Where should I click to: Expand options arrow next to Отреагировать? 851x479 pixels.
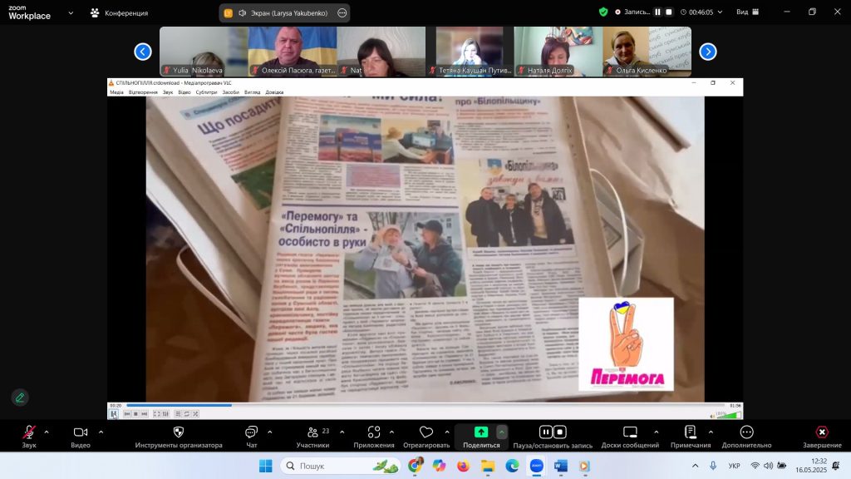pyautogui.click(x=447, y=432)
